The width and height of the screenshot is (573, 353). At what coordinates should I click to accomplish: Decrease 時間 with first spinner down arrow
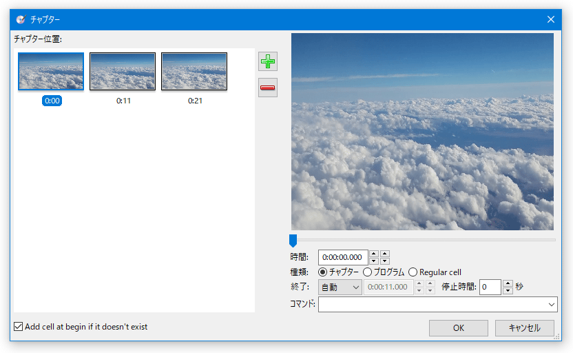pyautogui.click(x=374, y=261)
